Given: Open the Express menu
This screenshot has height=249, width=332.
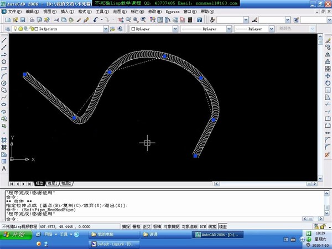Looking at the screenshot, I should click(x=173, y=12).
